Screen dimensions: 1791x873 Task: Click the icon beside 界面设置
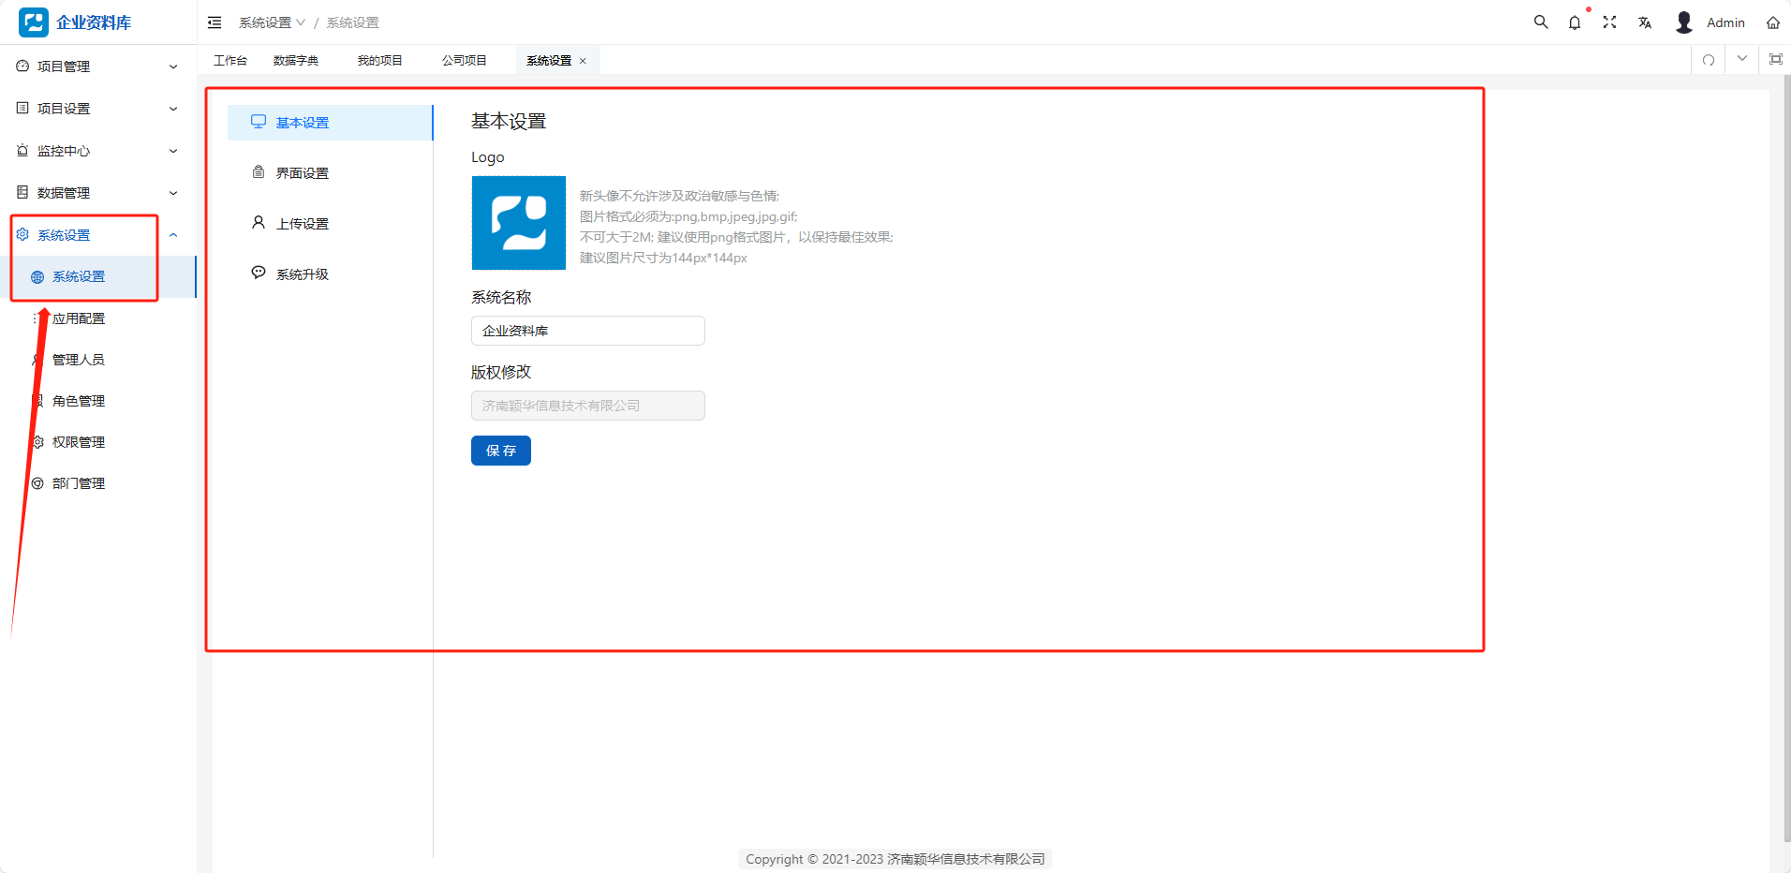tap(259, 172)
